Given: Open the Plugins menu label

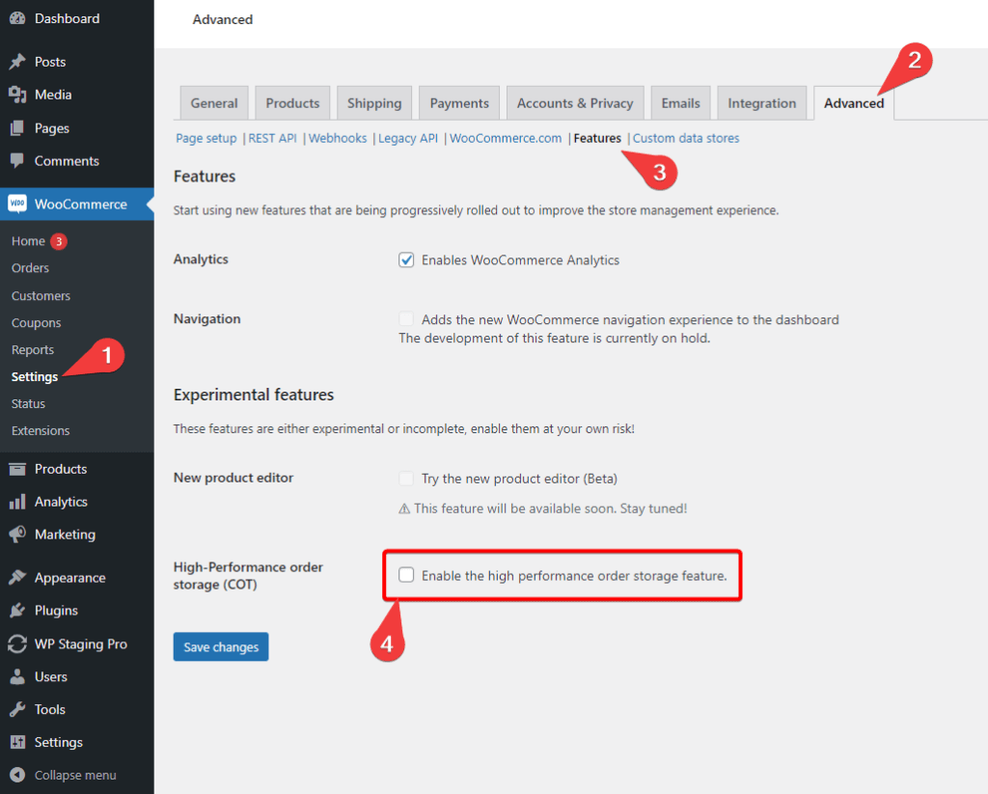Looking at the screenshot, I should click(56, 610).
